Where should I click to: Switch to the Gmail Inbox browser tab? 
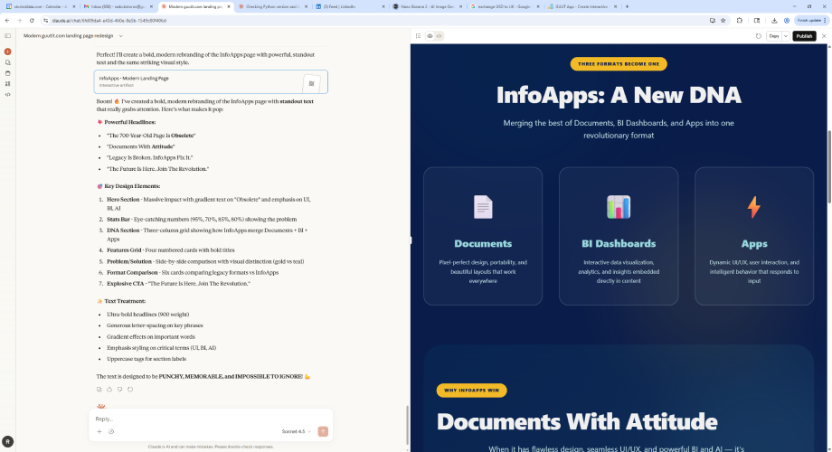coord(119,6)
